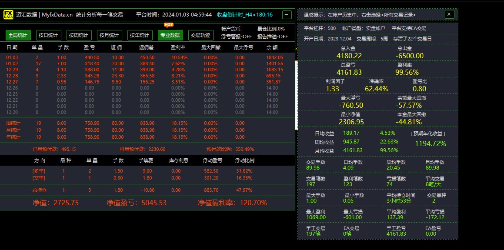Click the 余额 column header

tap(272, 47)
